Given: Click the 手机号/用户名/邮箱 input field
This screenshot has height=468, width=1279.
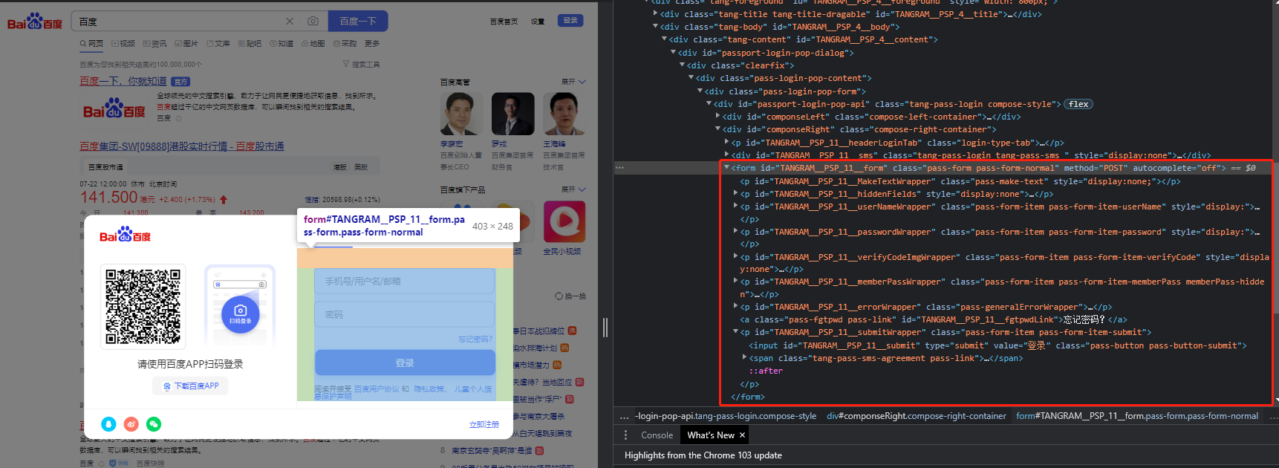Looking at the screenshot, I should [405, 281].
